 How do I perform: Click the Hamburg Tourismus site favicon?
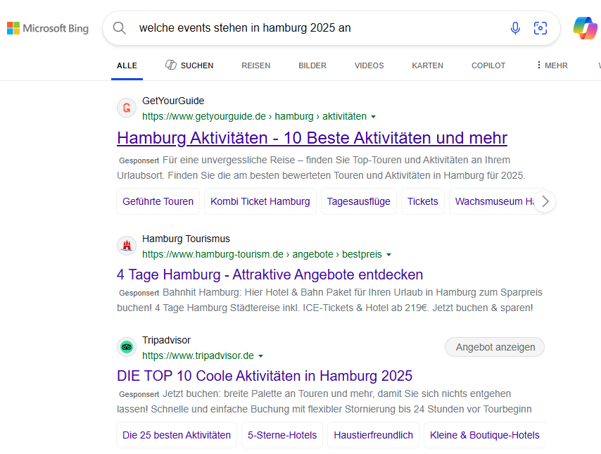click(x=127, y=246)
